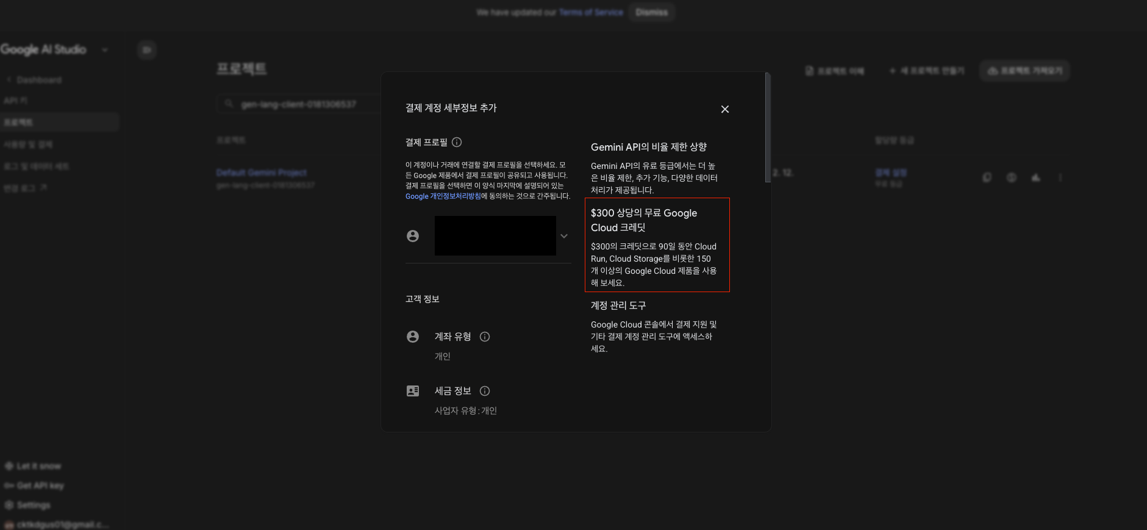
Task: Click 'Gemini API의 비율 제한 상향' heading
Action: [649, 147]
